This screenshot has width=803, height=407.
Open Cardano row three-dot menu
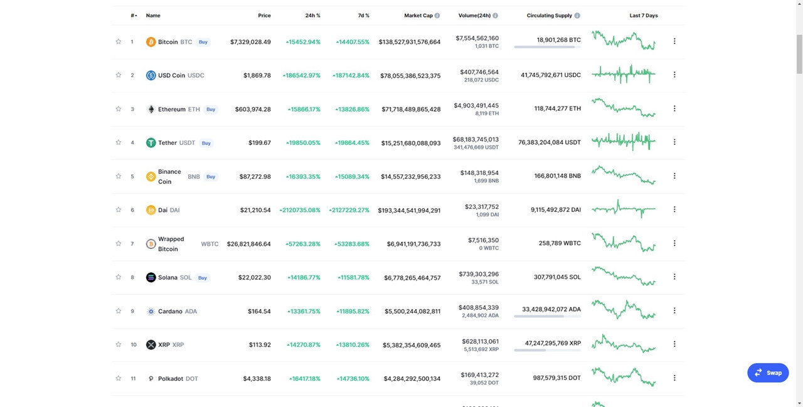[x=674, y=310]
